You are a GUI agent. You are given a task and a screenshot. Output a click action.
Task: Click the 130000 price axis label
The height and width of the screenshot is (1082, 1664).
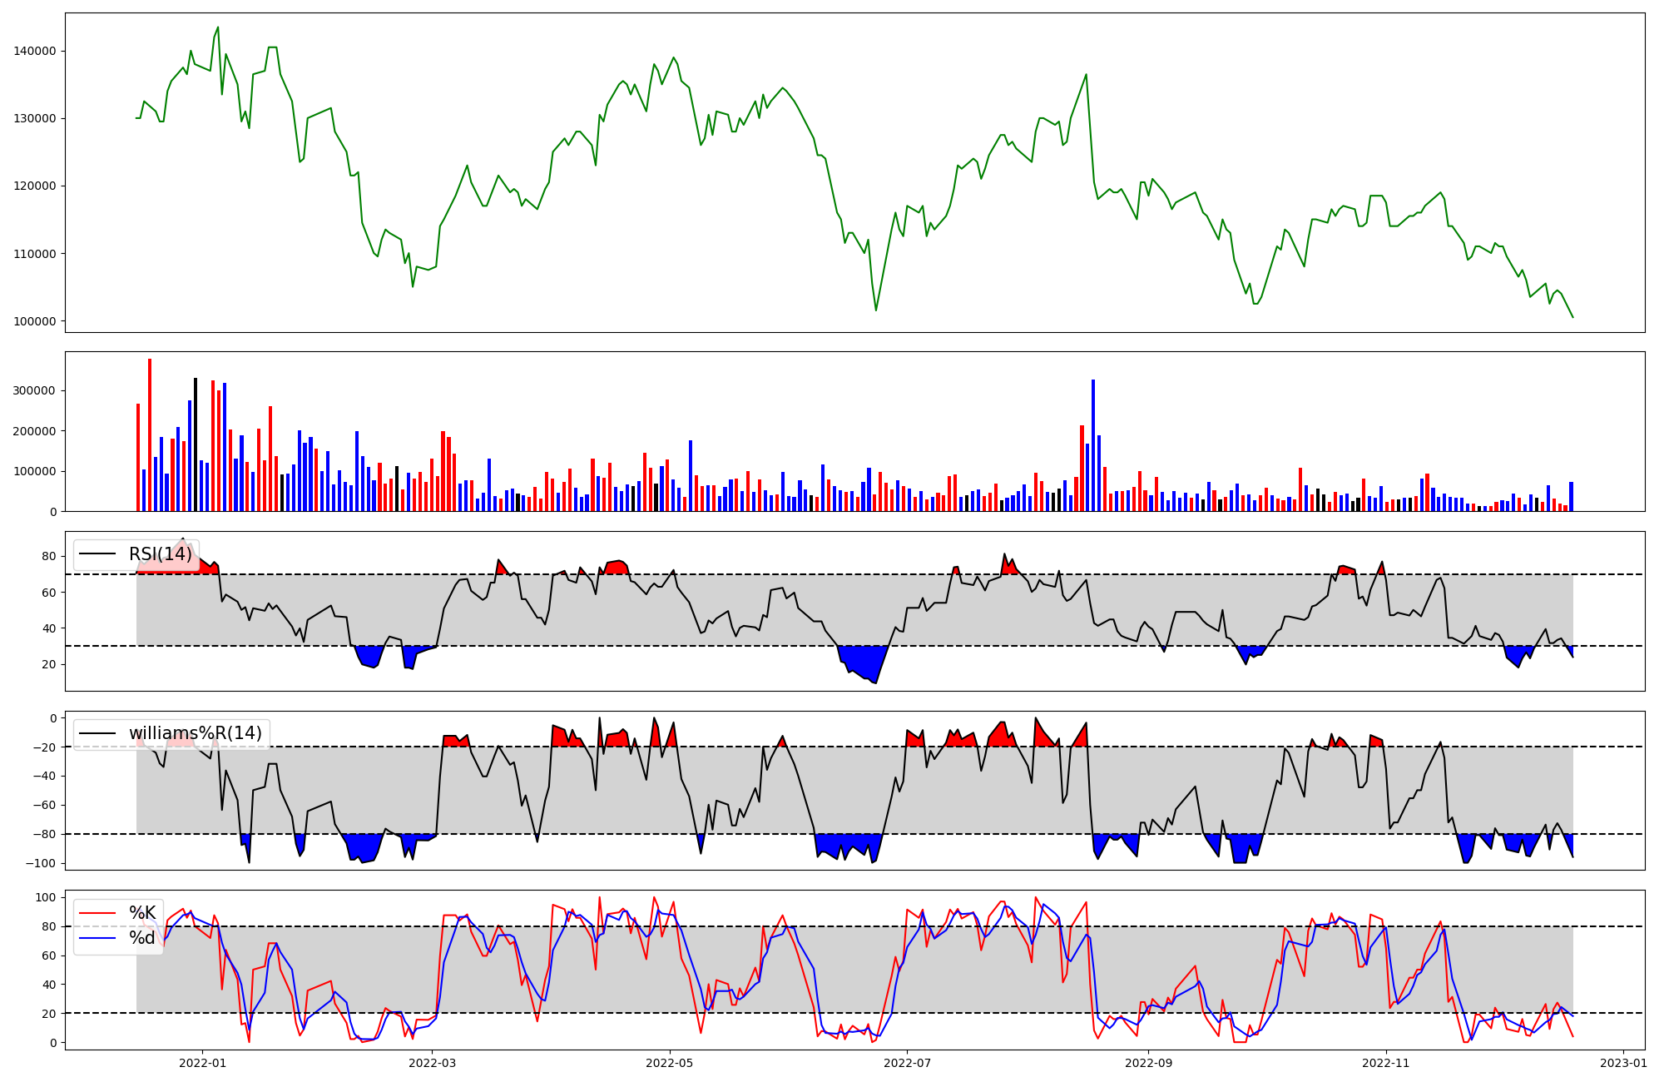(35, 118)
